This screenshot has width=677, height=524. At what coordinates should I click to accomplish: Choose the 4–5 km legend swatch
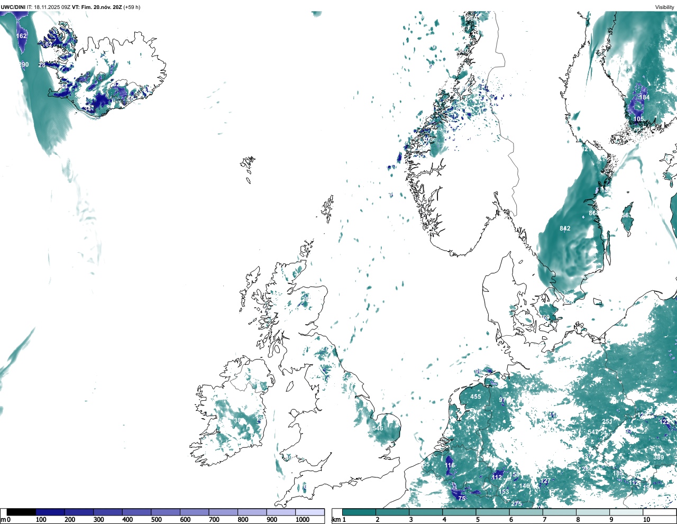coord(459,512)
